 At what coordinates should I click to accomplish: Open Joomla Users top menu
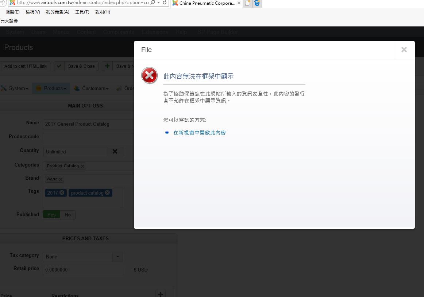(38, 32)
